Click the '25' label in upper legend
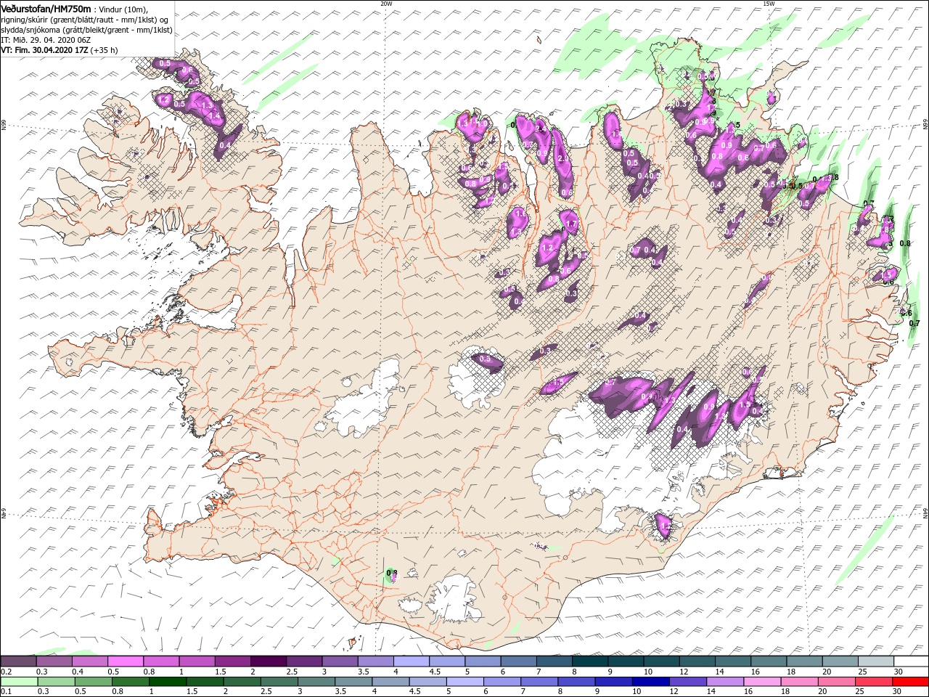The height and width of the screenshot is (697, 929). point(862,672)
